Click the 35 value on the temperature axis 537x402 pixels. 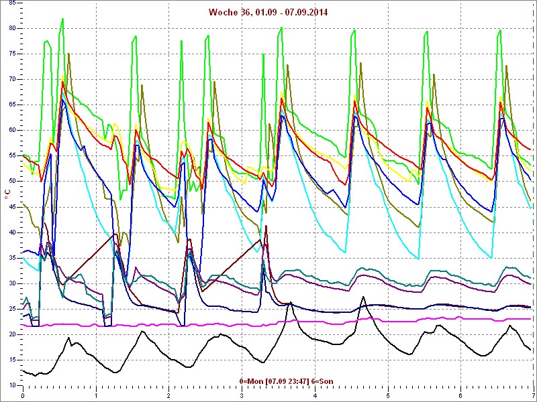(x=11, y=258)
